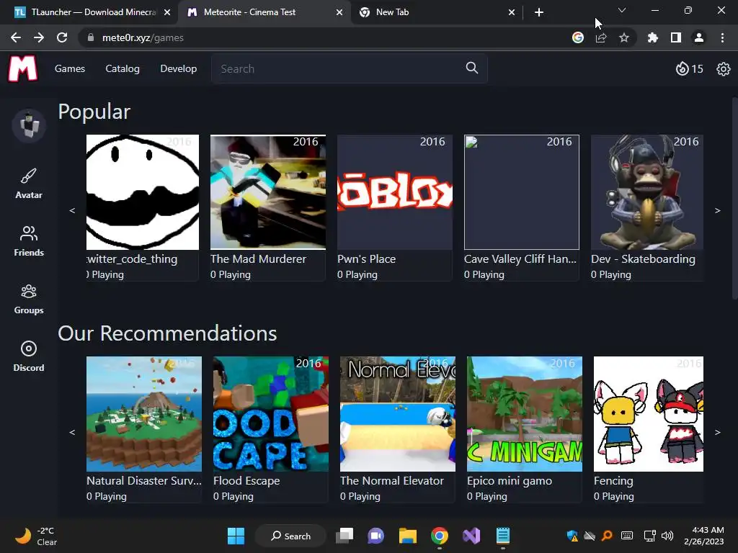Viewport: 738px width, 553px height.
Task: Open Pwn's Place game title
Action: click(x=366, y=258)
